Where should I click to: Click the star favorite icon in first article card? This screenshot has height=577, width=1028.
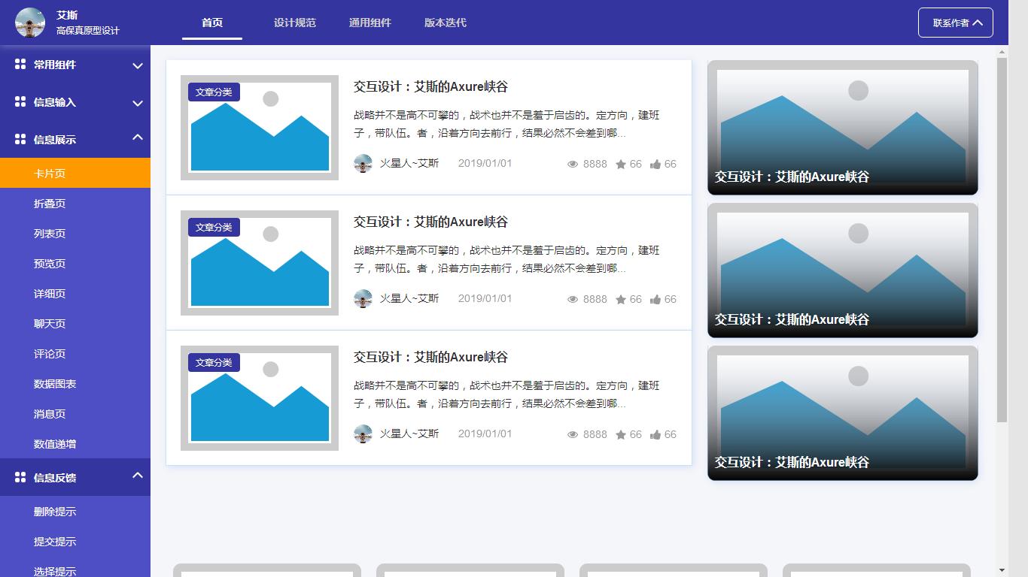tap(621, 164)
